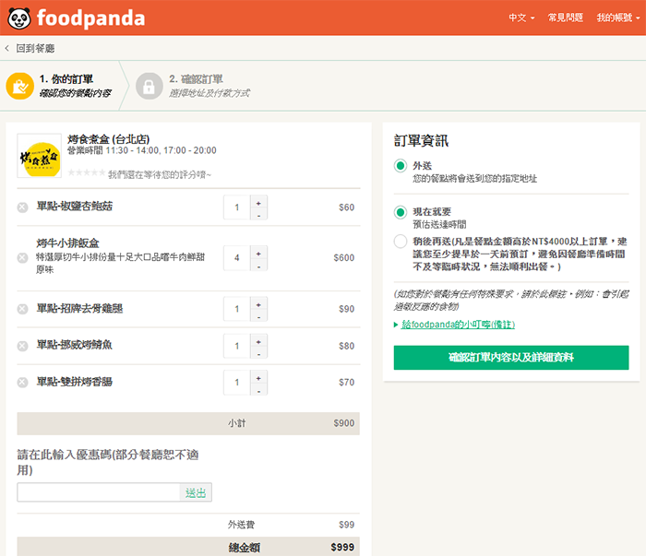The height and width of the screenshot is (556, 646).
Task: Remove 單點-雙拼烤香腸 from the order
Action: [x=22, y=383]
